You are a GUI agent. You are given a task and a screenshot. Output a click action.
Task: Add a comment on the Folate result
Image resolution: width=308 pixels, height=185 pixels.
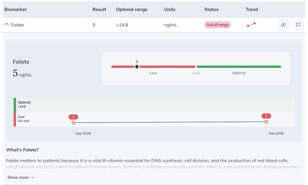click(x=283, y=25)
